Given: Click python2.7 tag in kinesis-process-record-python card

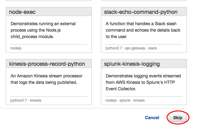Looking at the screenshot, I should pyautogui.click(x=18, y=100).
